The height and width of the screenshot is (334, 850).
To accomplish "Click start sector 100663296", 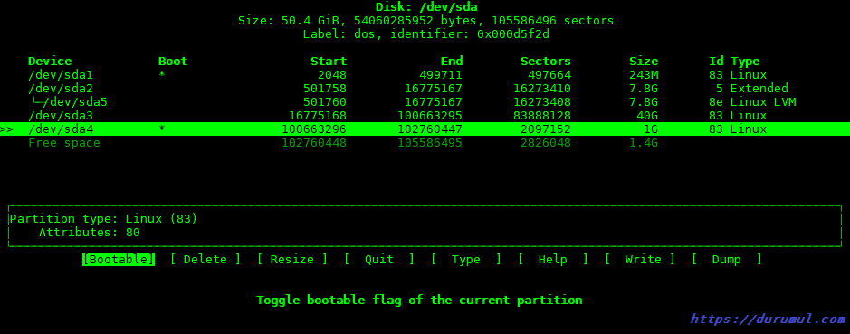I will [314, 129].
